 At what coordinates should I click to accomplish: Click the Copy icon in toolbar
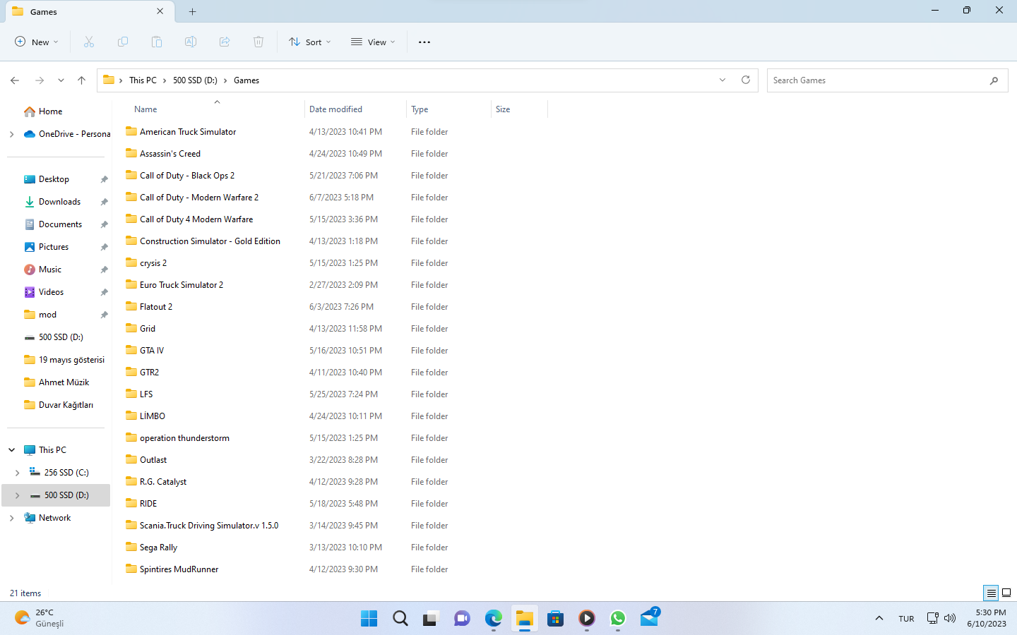point(123,42)
